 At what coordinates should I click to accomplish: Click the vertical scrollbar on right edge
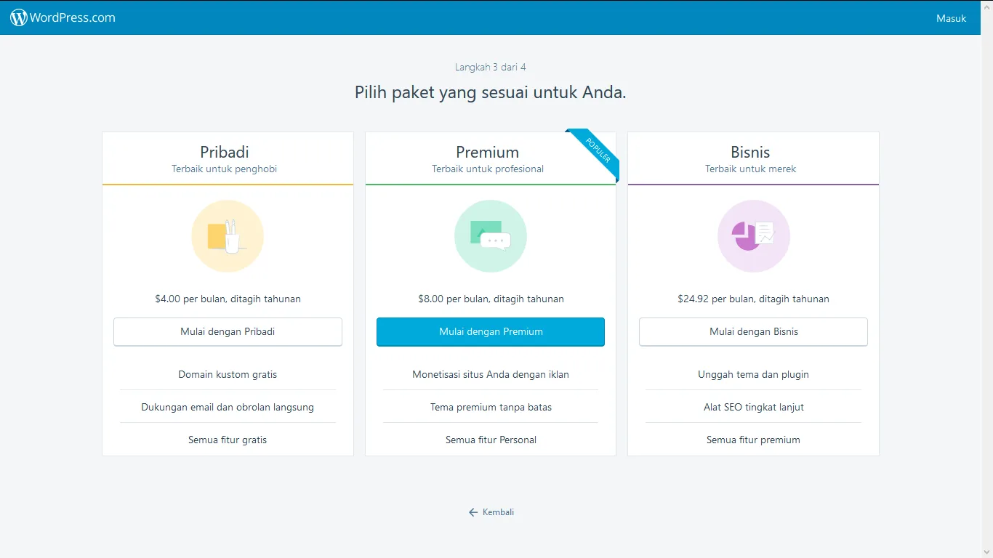(x=987, y=279)
